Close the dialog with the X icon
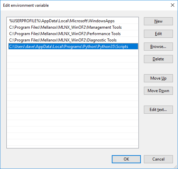The image size is (178, 169). point(173,5)
